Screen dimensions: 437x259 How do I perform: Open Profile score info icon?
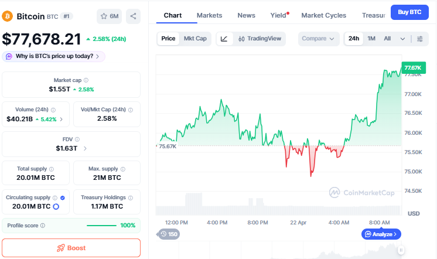tap(43, 226)
